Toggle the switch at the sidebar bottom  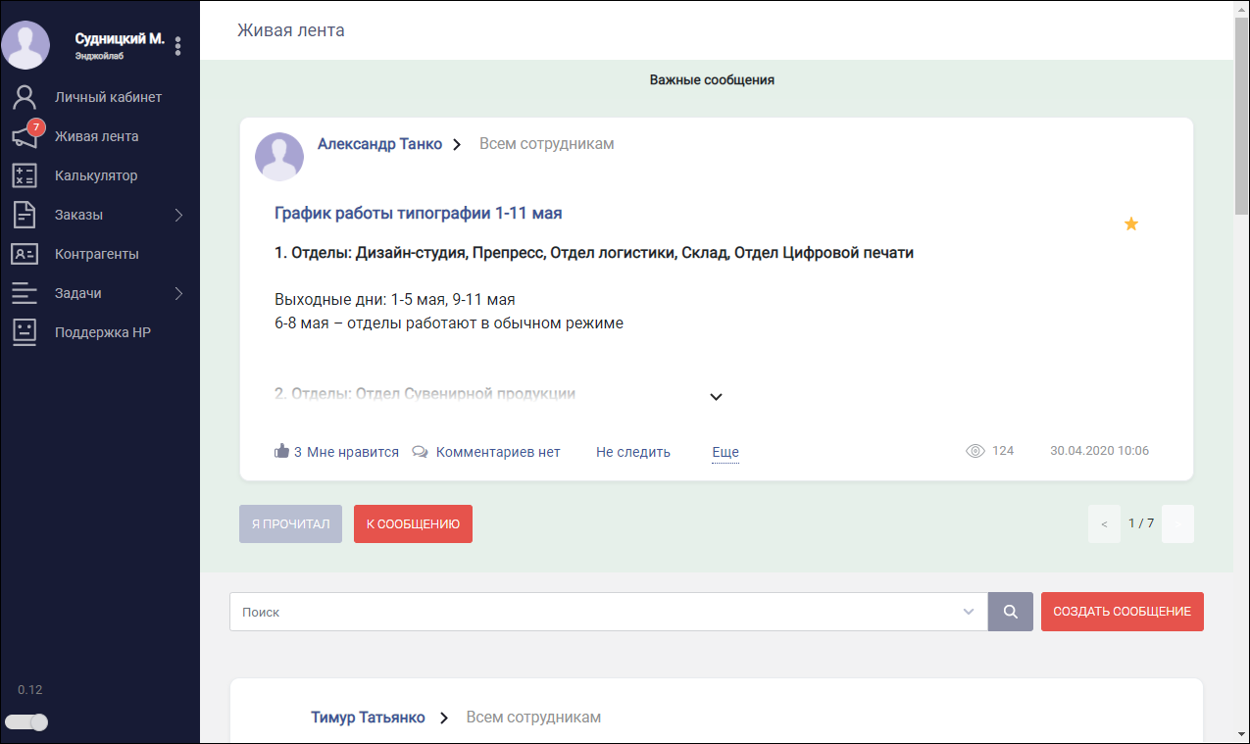[26, 722]
